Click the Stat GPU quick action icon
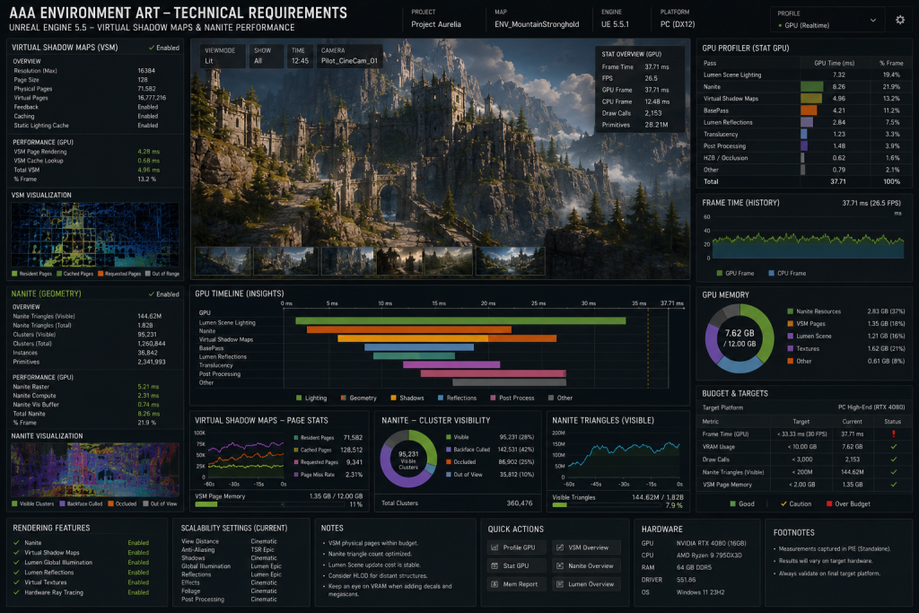 (495, 565)
